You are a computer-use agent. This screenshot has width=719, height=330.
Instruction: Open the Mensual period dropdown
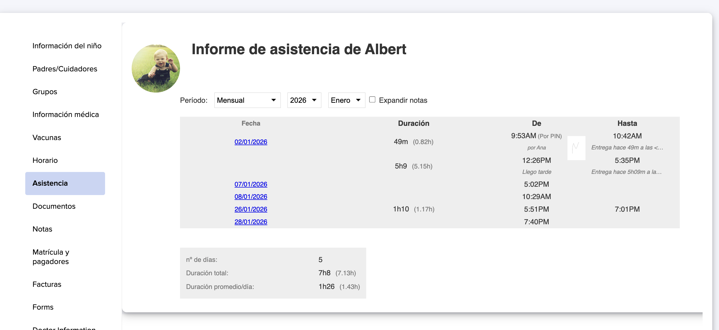click(x=247, y=100)
